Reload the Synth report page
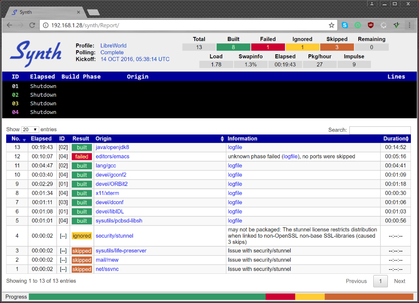Image resolution: width=419 pixels, height=303 pixels. point(32,25)
